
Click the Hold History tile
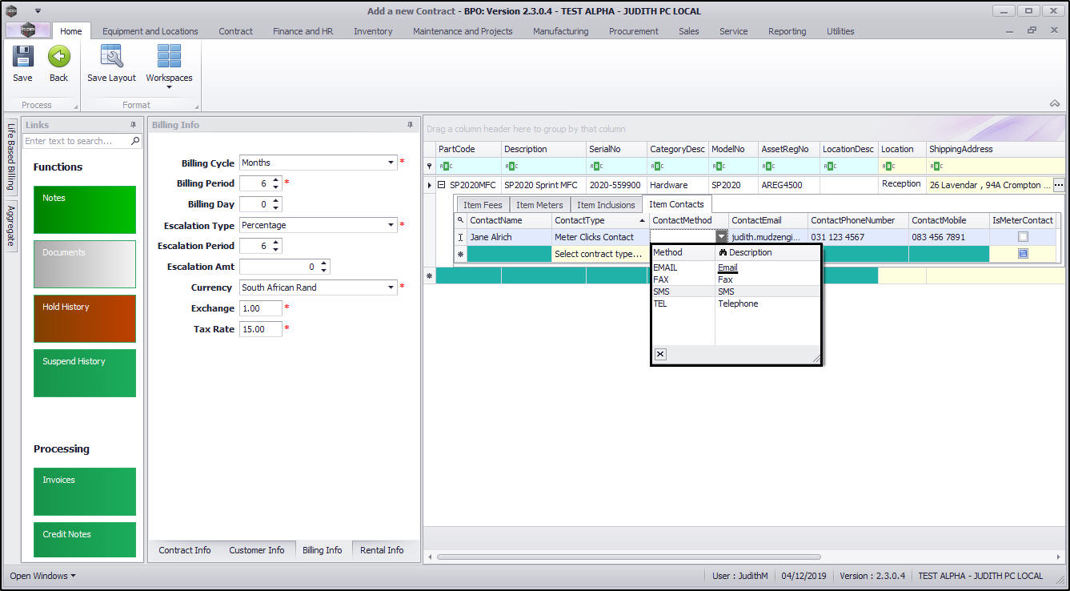(x=85, y=318)
